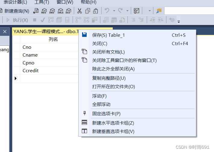Image resolution: width=214 pixels, height=152 pixels.
Task: Open the dropdown beside activity monitor
Action: click(149, 11)
